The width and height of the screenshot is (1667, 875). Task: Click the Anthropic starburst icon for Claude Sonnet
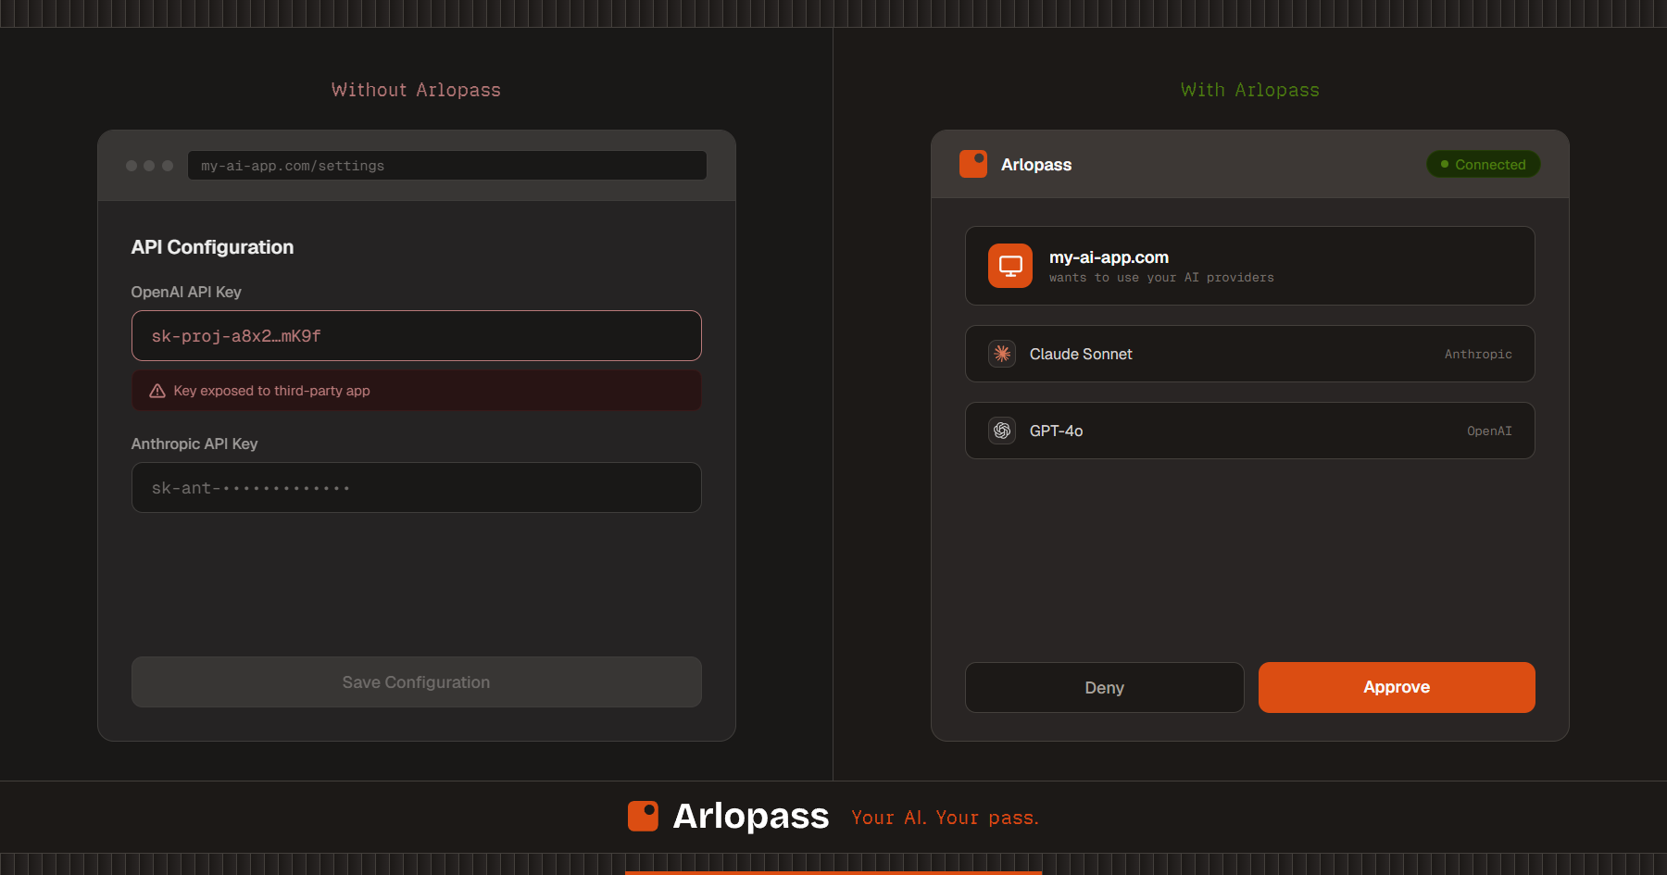coord(1001,353)
